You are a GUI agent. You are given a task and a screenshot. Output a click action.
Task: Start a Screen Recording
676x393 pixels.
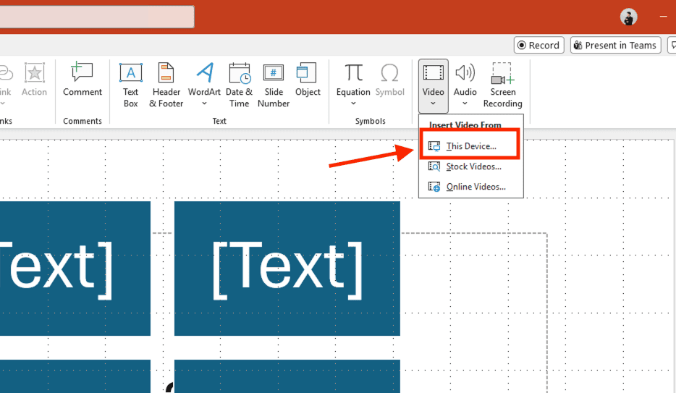point(503,85)
